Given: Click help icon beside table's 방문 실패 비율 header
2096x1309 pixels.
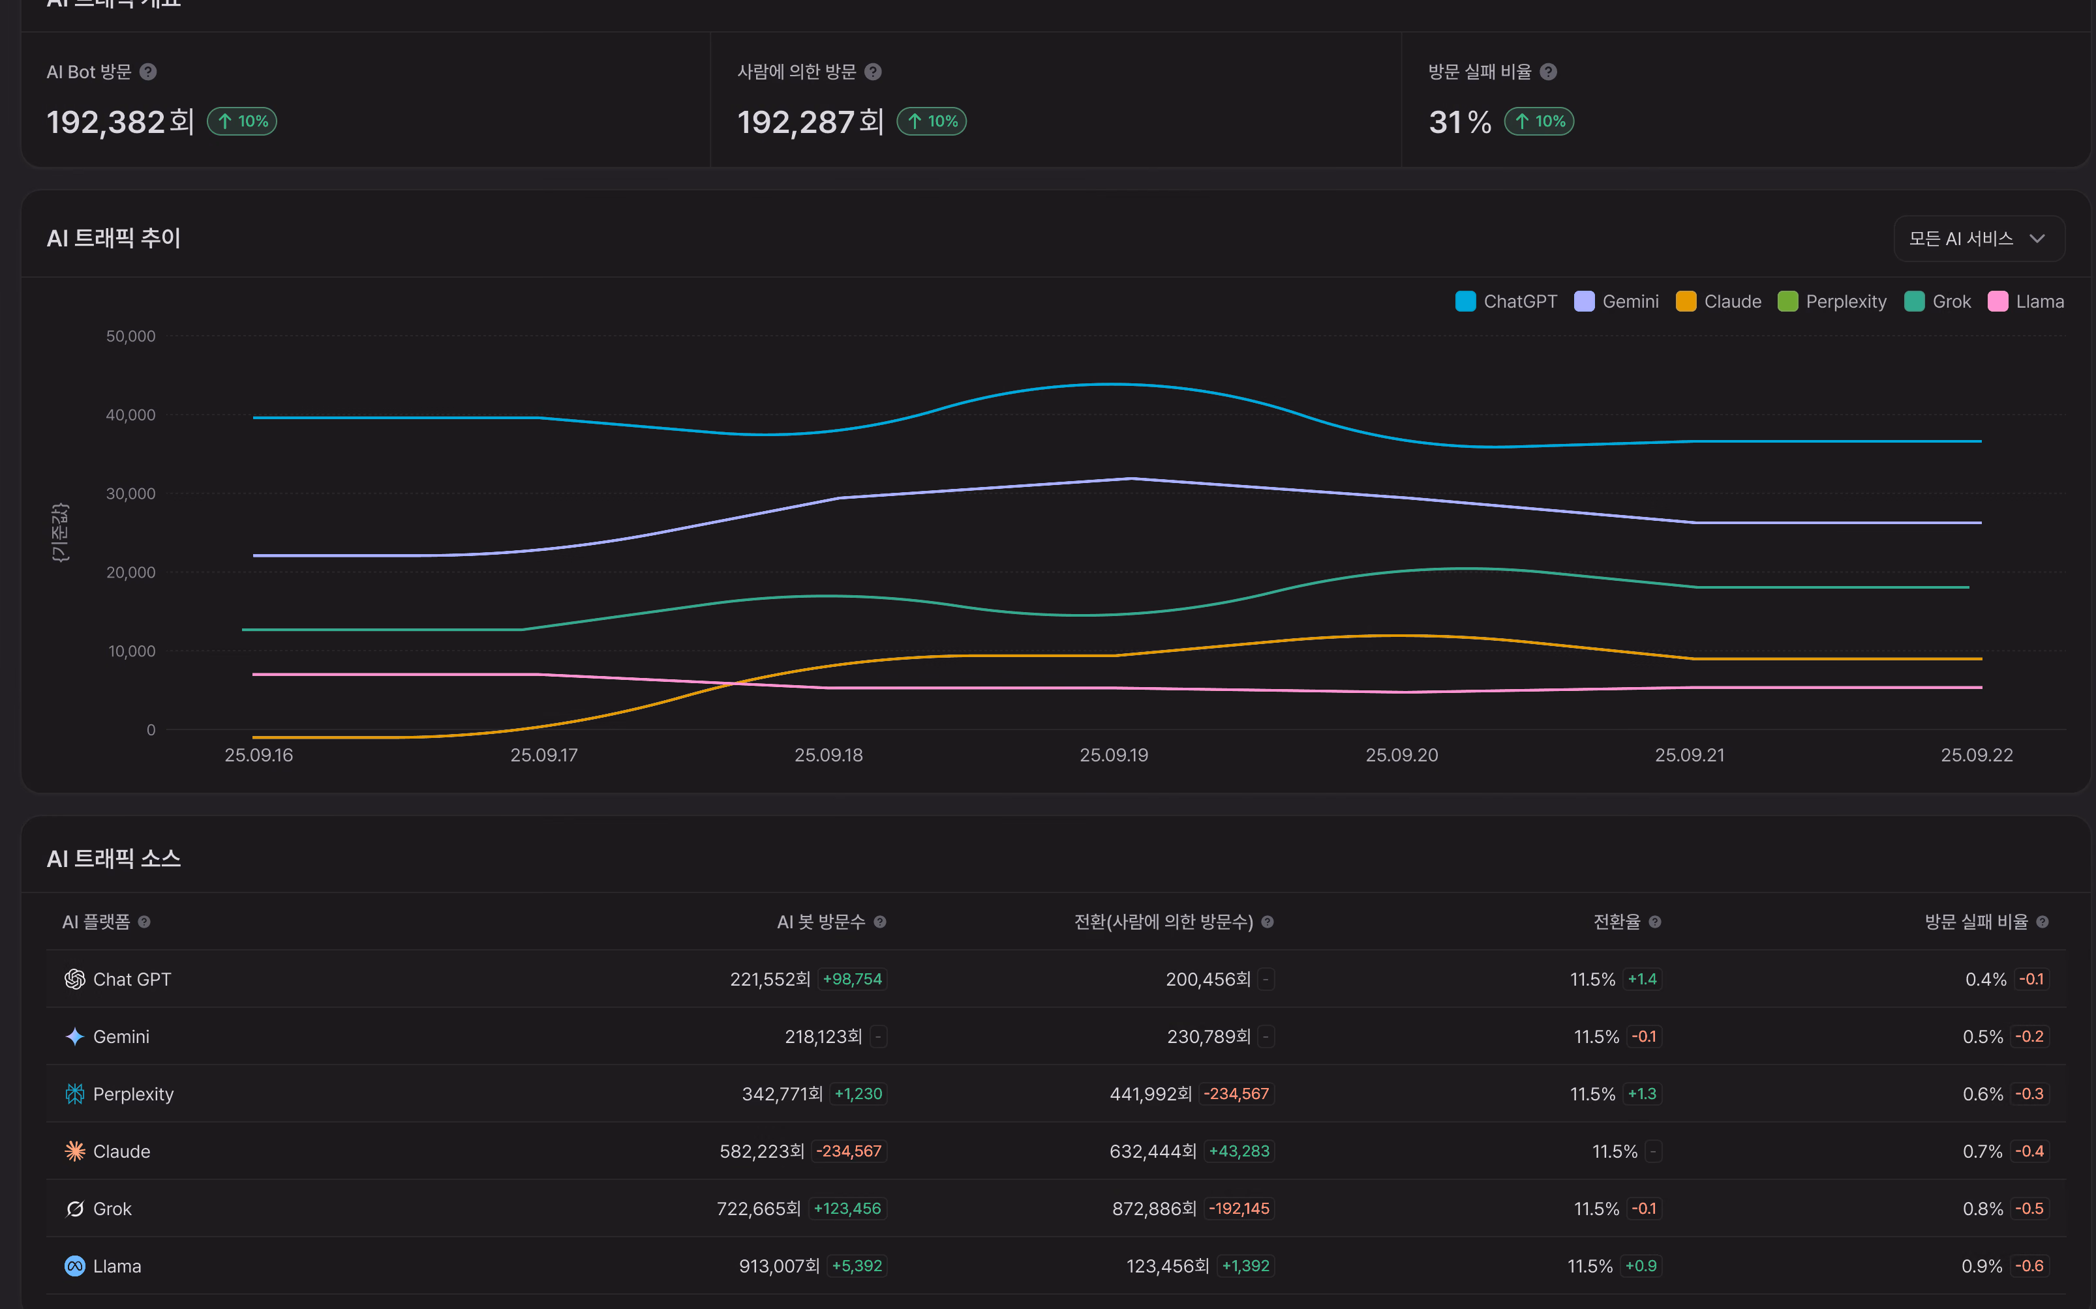Looking at the screenshot, I should pyautogui.click(x=2043, y=922).
